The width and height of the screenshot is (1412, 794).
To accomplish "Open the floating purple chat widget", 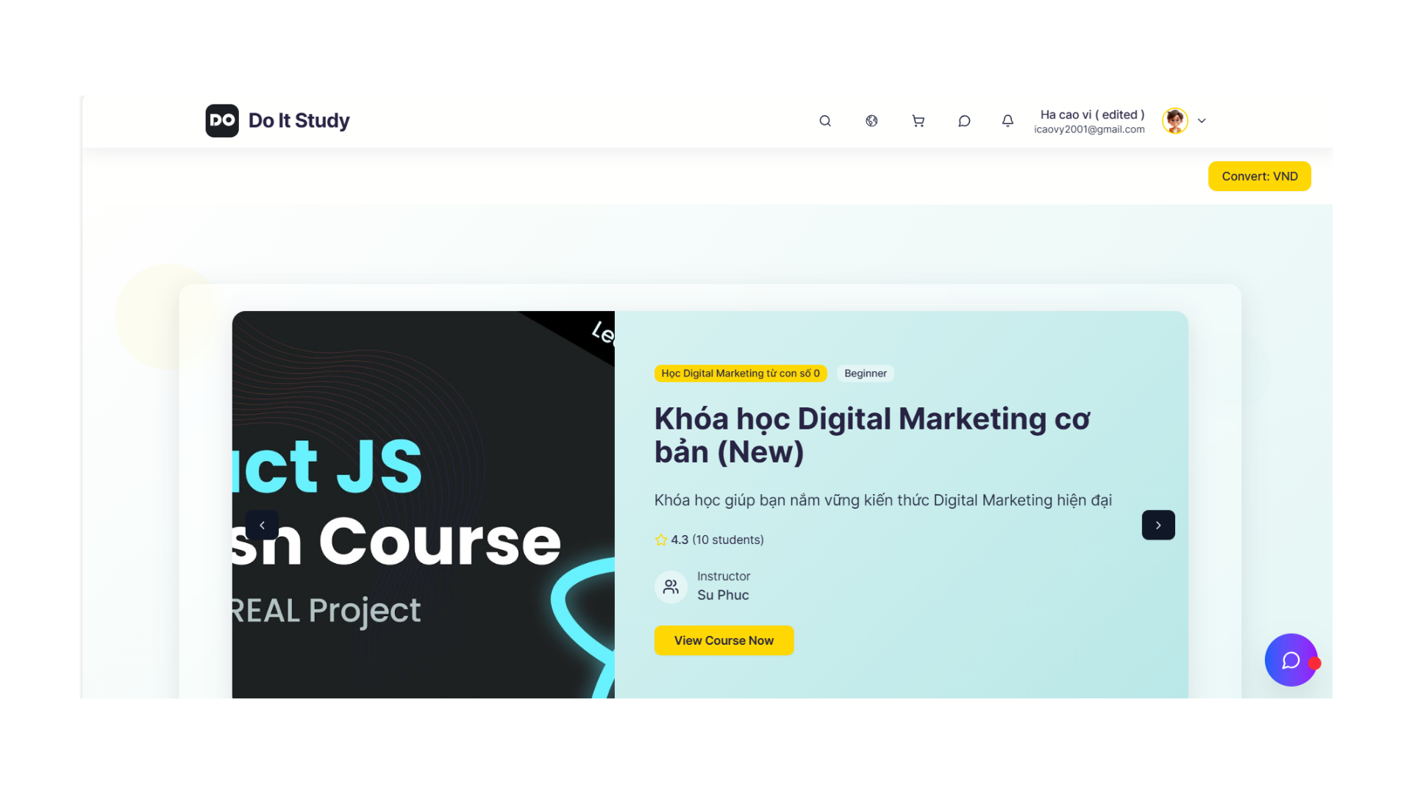I will (x=1291, y=660).
